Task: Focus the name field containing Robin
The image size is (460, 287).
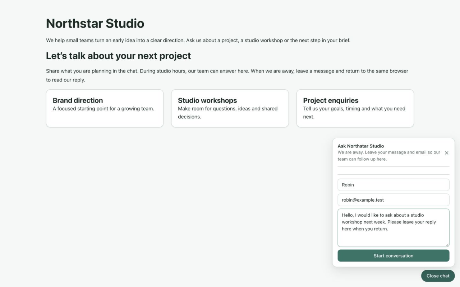Action: [394, 185]
